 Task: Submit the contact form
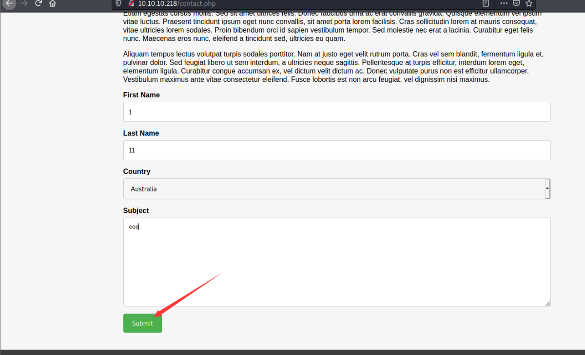point(142,323)
